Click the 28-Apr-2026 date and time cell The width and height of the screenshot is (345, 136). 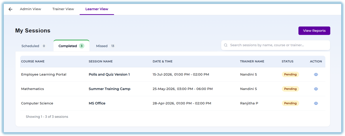point(182,103)
